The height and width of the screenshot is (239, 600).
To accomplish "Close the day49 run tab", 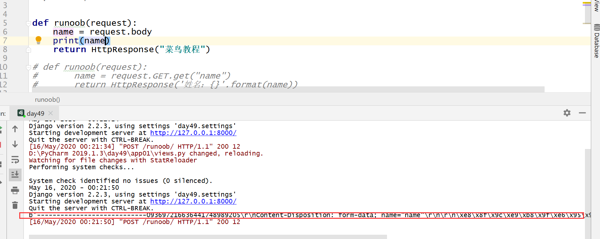I will 51,113.
